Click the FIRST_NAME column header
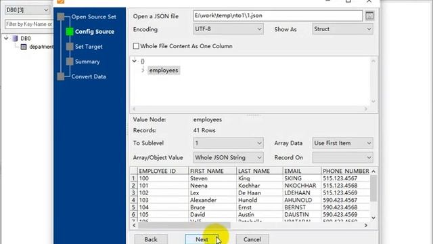The width and height of the screenshot is (433, 244). 212,171
